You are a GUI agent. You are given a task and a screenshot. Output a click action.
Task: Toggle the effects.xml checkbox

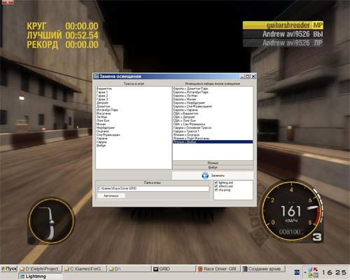coord(216,186)
